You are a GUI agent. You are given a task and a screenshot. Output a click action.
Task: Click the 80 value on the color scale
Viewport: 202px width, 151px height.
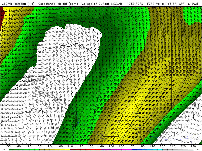pos(40,146)
